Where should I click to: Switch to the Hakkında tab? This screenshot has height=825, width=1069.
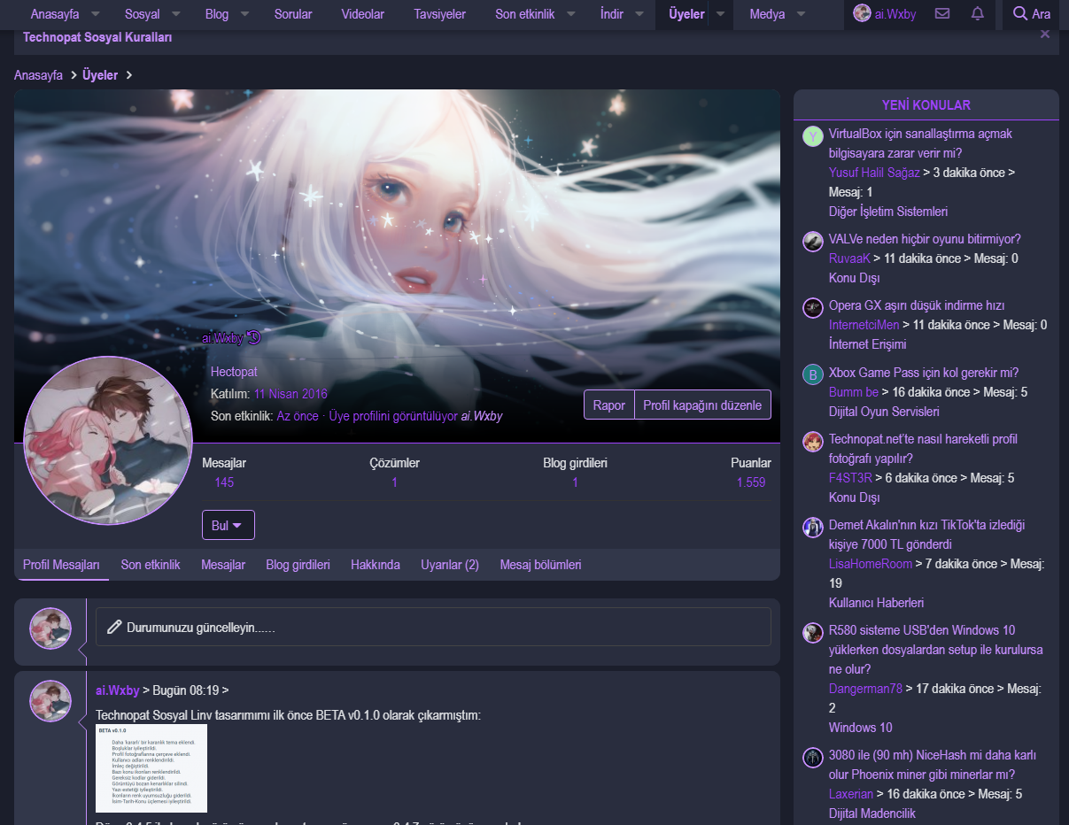pos(376,565)
